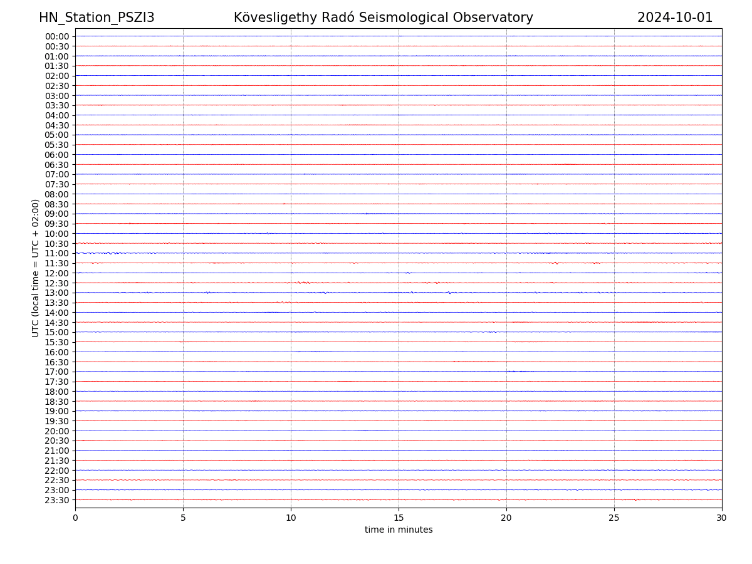Select the 17:00 time row label
752x564 pixels.
pos(57,372)
